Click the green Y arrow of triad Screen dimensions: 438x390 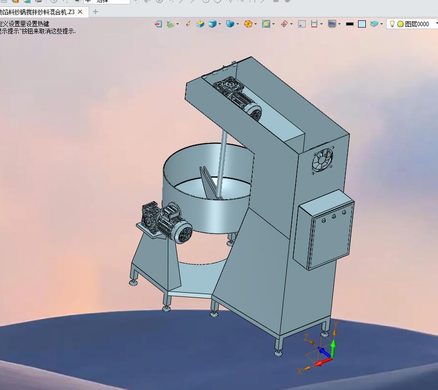[x=333, y=349]
